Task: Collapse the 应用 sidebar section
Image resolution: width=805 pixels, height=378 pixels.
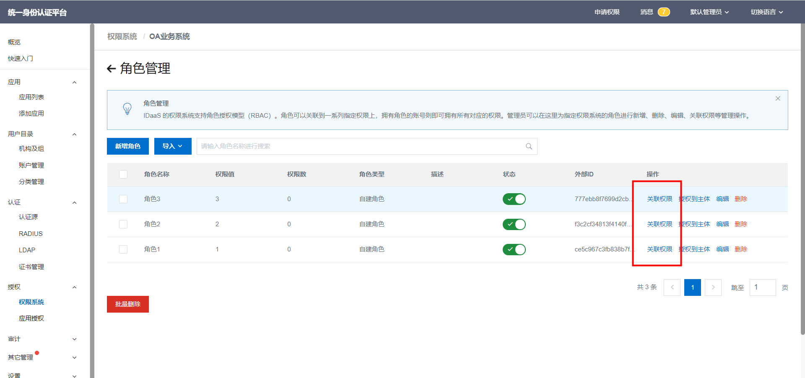Action: coord(74,82)
